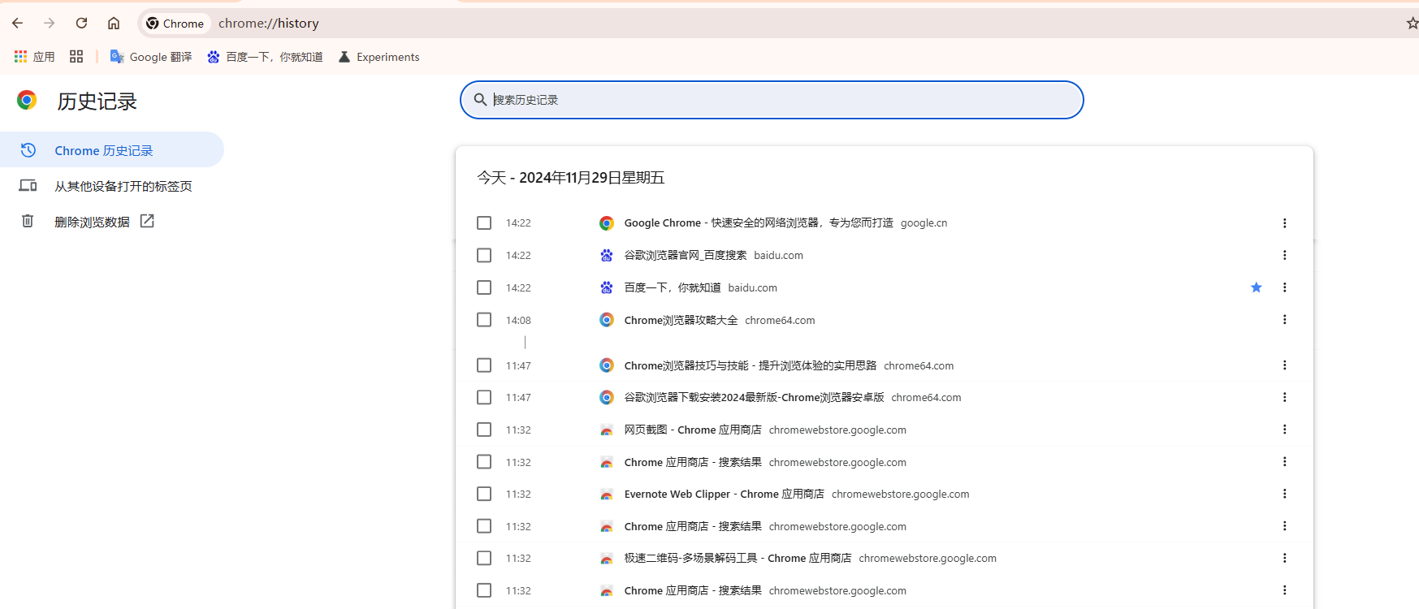The height and width of the screenshot is (609, 1419).
Task: Open the tab groups grid icon
Action: coord(76,57)
